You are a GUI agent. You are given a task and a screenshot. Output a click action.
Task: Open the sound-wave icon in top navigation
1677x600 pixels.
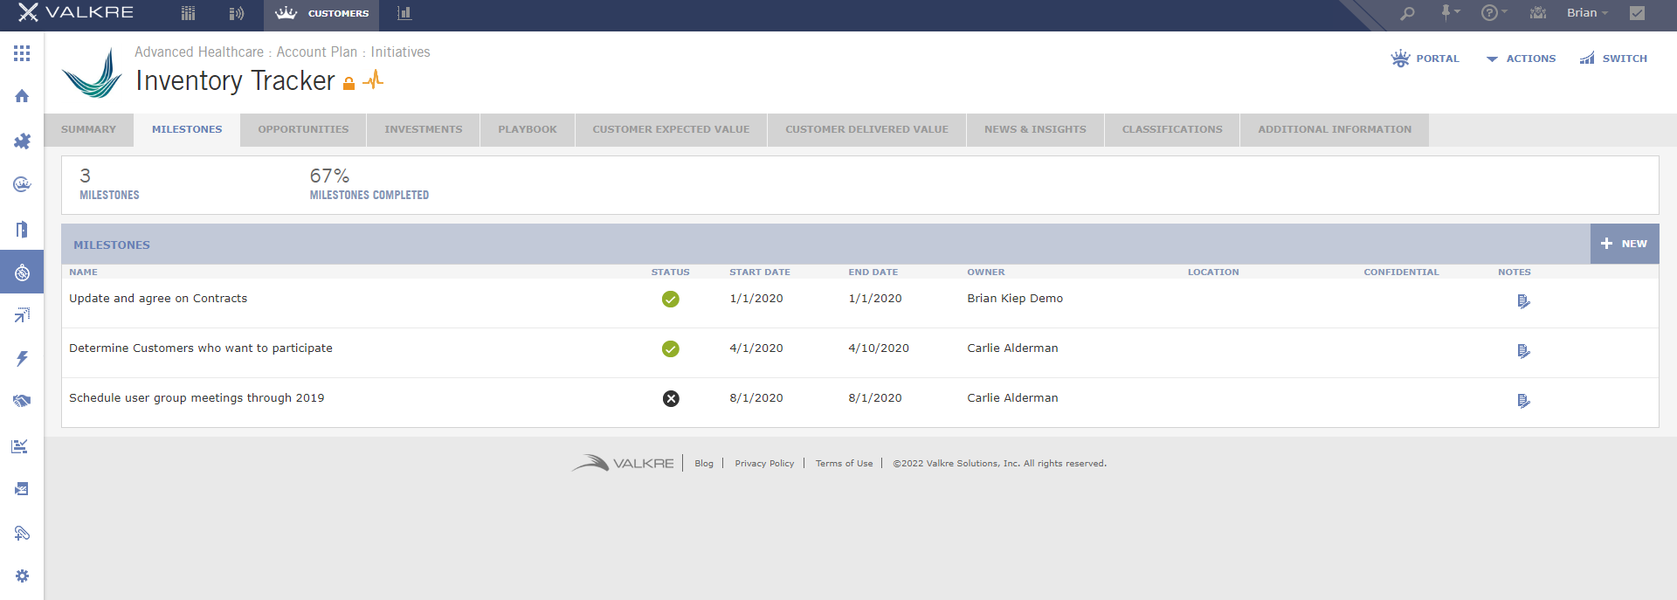click(236, 13)
